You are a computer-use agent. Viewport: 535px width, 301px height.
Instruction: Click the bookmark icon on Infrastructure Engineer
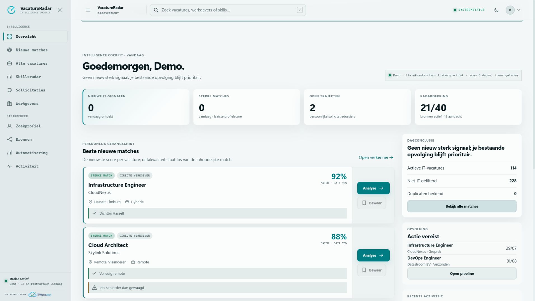click(x=364, y=203)
